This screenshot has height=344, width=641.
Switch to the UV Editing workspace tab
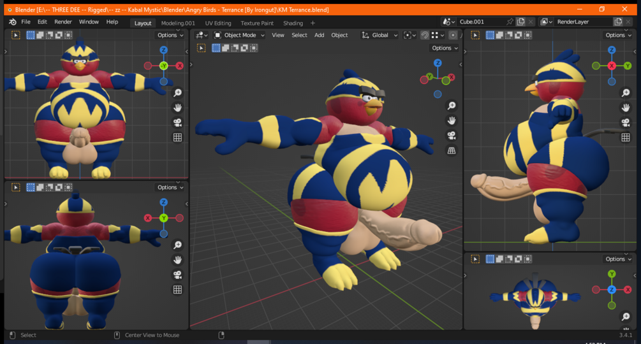(218, 24)
